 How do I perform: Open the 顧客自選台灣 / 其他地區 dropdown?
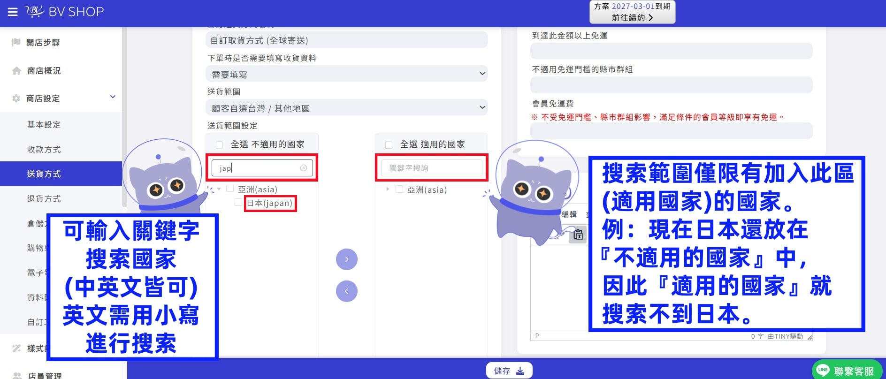point(347,108)
